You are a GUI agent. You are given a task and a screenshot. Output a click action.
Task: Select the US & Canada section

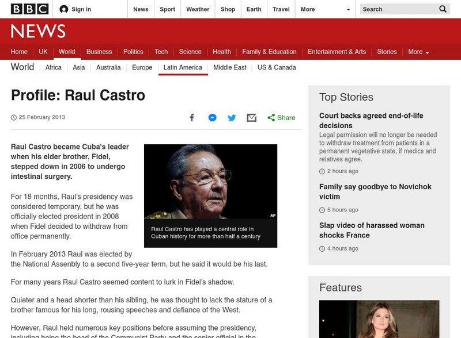point(275,67)
